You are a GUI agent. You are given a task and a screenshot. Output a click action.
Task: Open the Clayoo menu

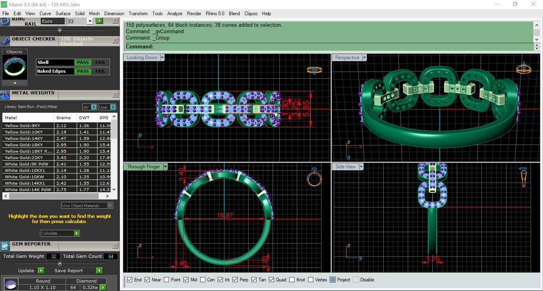[x=251, y=13]
